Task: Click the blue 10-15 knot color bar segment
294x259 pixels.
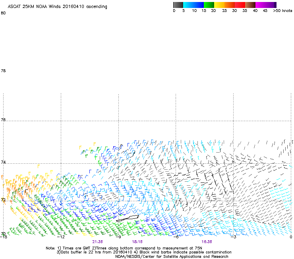Action: 199,5
